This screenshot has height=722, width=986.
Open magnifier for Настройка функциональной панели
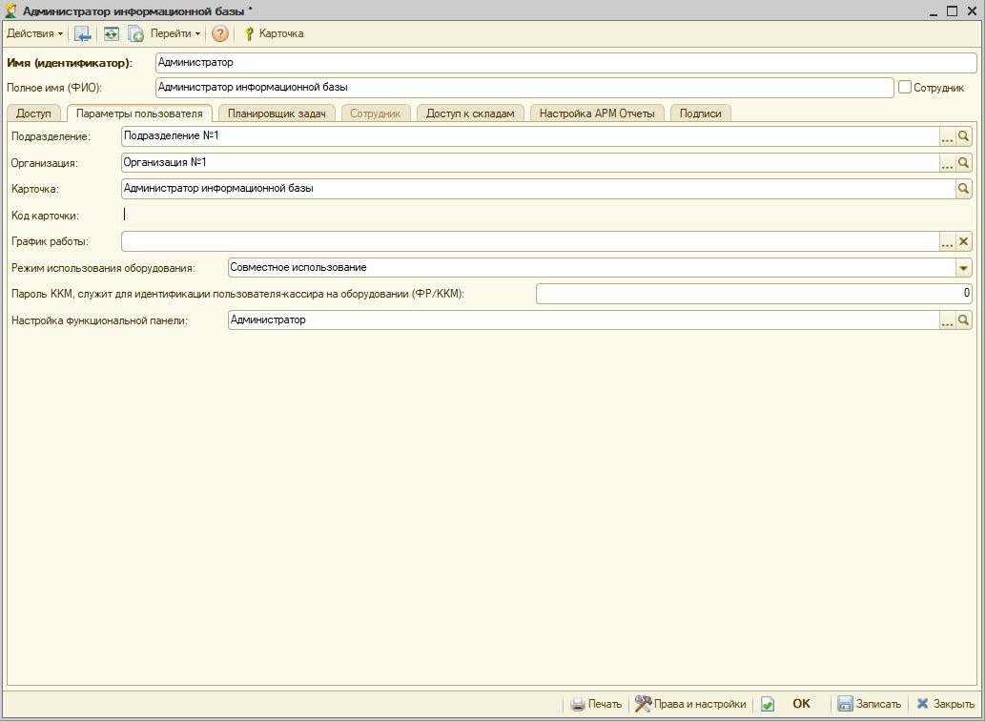click(x=964, y=320)
